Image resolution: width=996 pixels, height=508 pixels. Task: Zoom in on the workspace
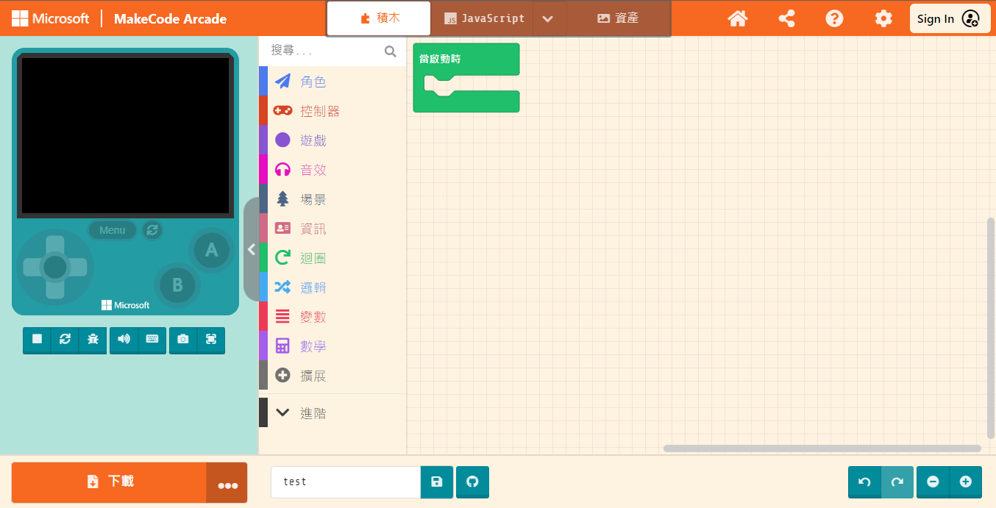click(966, 482)
